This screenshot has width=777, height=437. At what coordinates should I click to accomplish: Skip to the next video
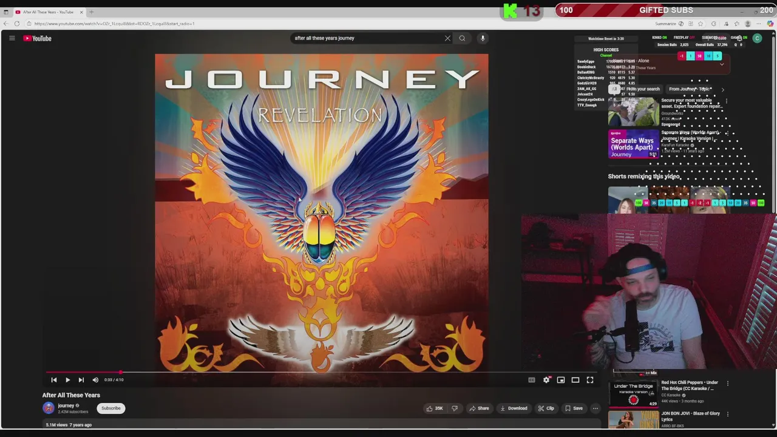(x=81, y=380)
